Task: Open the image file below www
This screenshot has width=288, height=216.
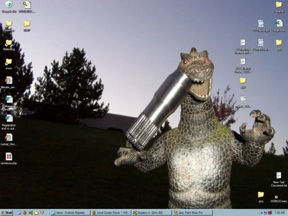Action: point(9,83)
